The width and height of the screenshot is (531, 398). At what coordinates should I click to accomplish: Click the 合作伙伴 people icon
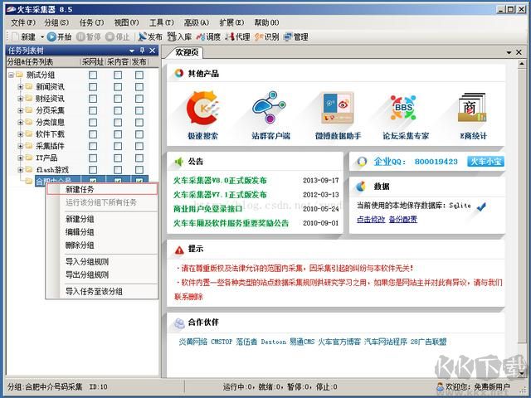179,323
